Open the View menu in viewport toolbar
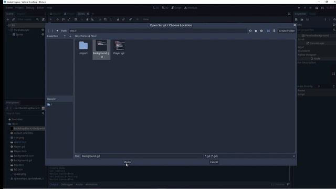336x189 pixels. (146, 19)
